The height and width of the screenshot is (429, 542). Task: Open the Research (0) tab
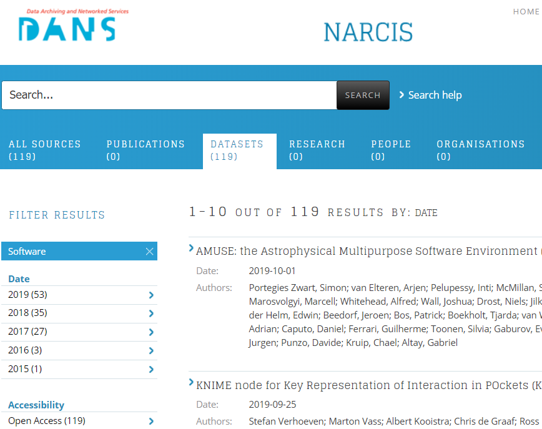tap(317, 150)
